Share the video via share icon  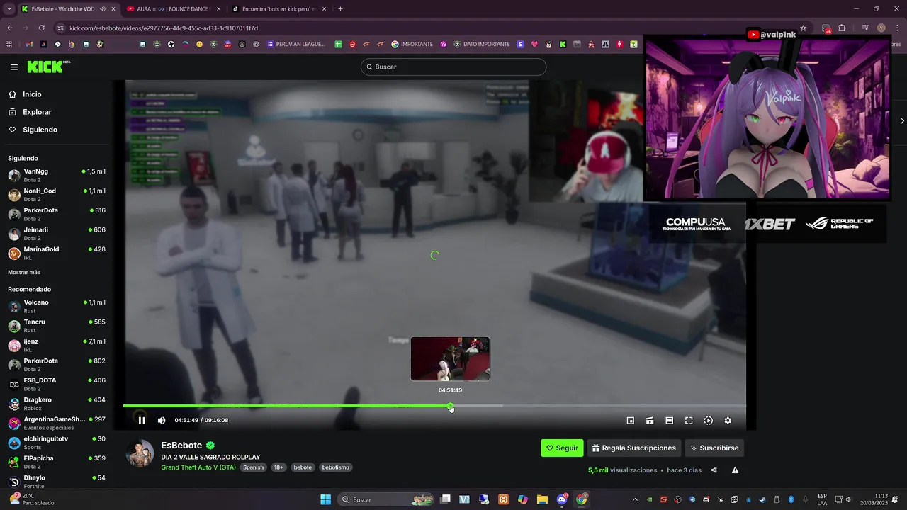pos(714,470)
